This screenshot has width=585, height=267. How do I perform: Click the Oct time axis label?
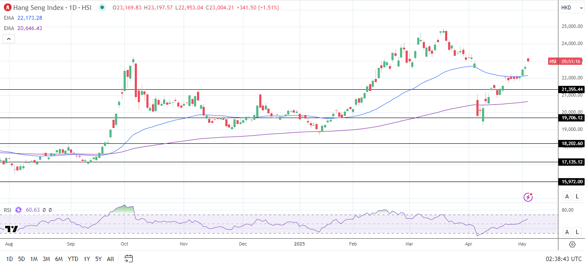pos(124,244)
